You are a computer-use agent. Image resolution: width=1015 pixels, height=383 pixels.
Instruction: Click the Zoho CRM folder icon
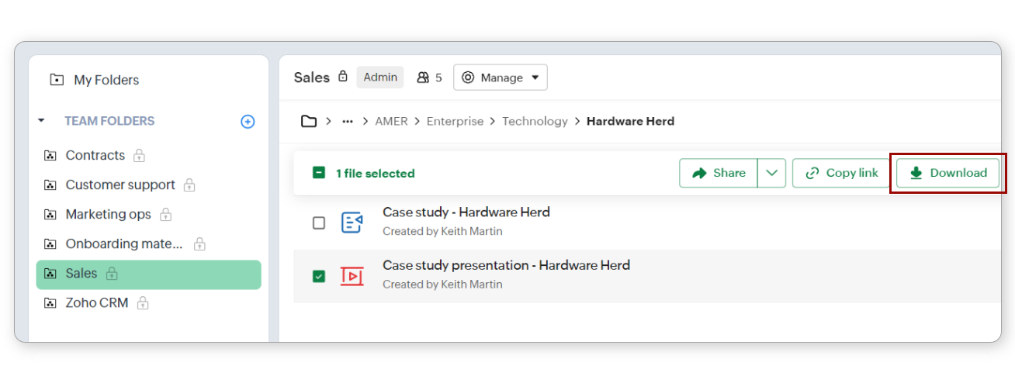click(x=50, y=303)
